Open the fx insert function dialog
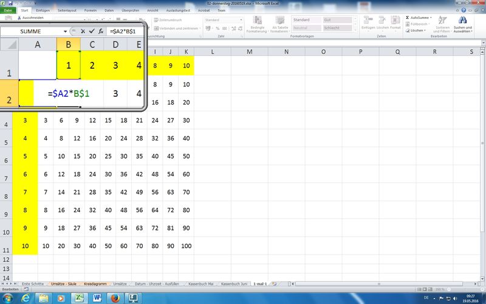Screen dimensions: 486x304 pyautogui.click(x=101, y=32)
